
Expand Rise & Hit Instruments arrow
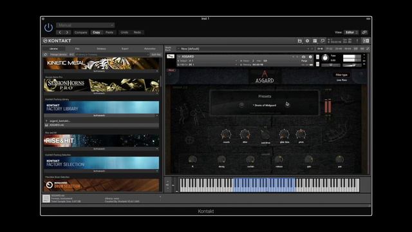[157, 149]
